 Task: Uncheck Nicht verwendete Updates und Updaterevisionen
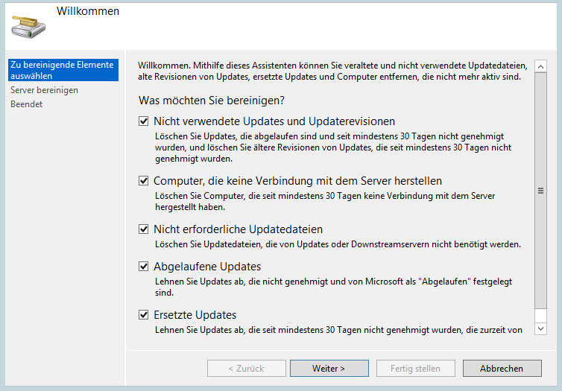coord(143,121)
